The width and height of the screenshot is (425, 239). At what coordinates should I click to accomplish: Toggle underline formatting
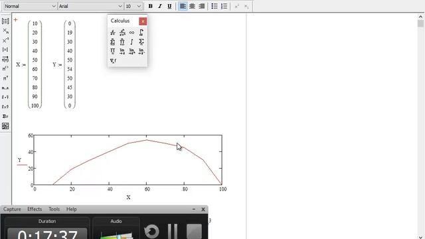click(x=169, y=6)
